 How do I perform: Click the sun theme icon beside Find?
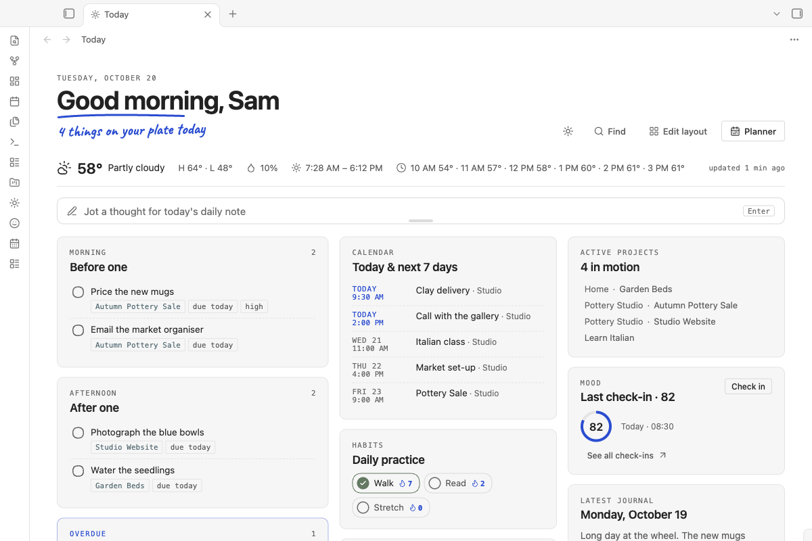tap(568, 131)
